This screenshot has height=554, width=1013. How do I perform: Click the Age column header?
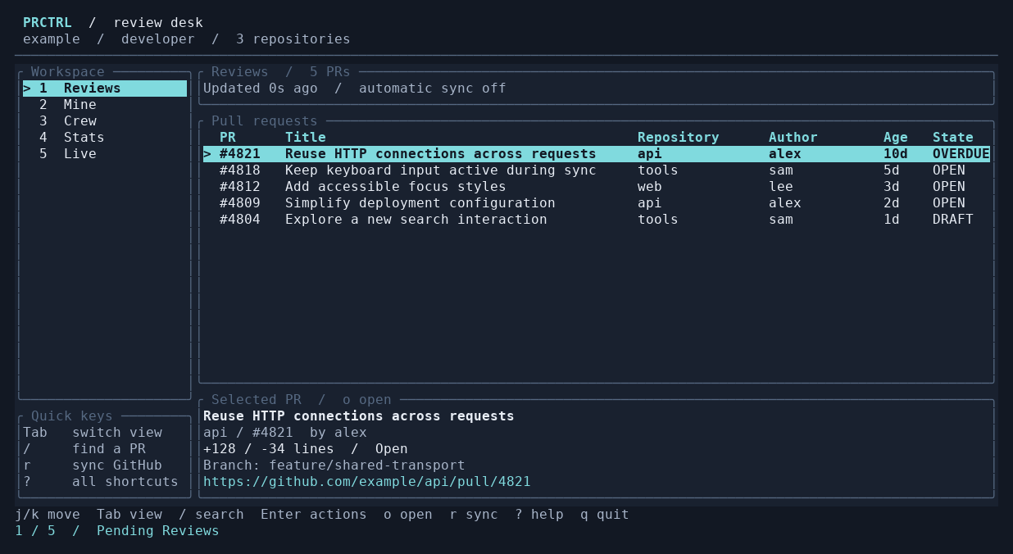896,138
